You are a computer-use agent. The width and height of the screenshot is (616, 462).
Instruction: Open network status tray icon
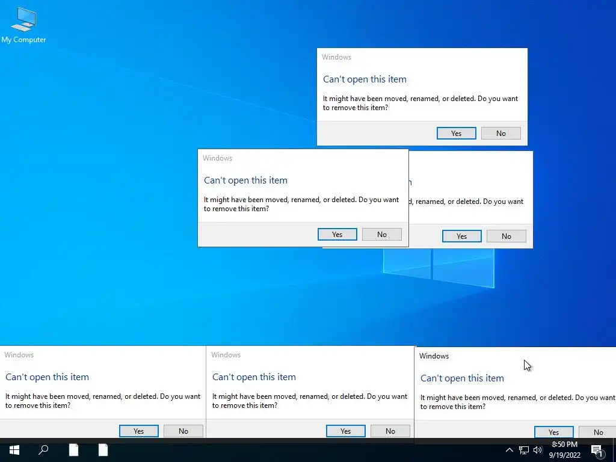pos(524,450)
